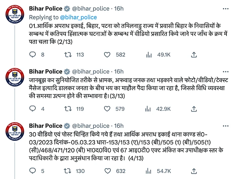Open the 16h timestamp of third tweet
The height and width of the screenshot is (179, 236).
pos(119,126)
